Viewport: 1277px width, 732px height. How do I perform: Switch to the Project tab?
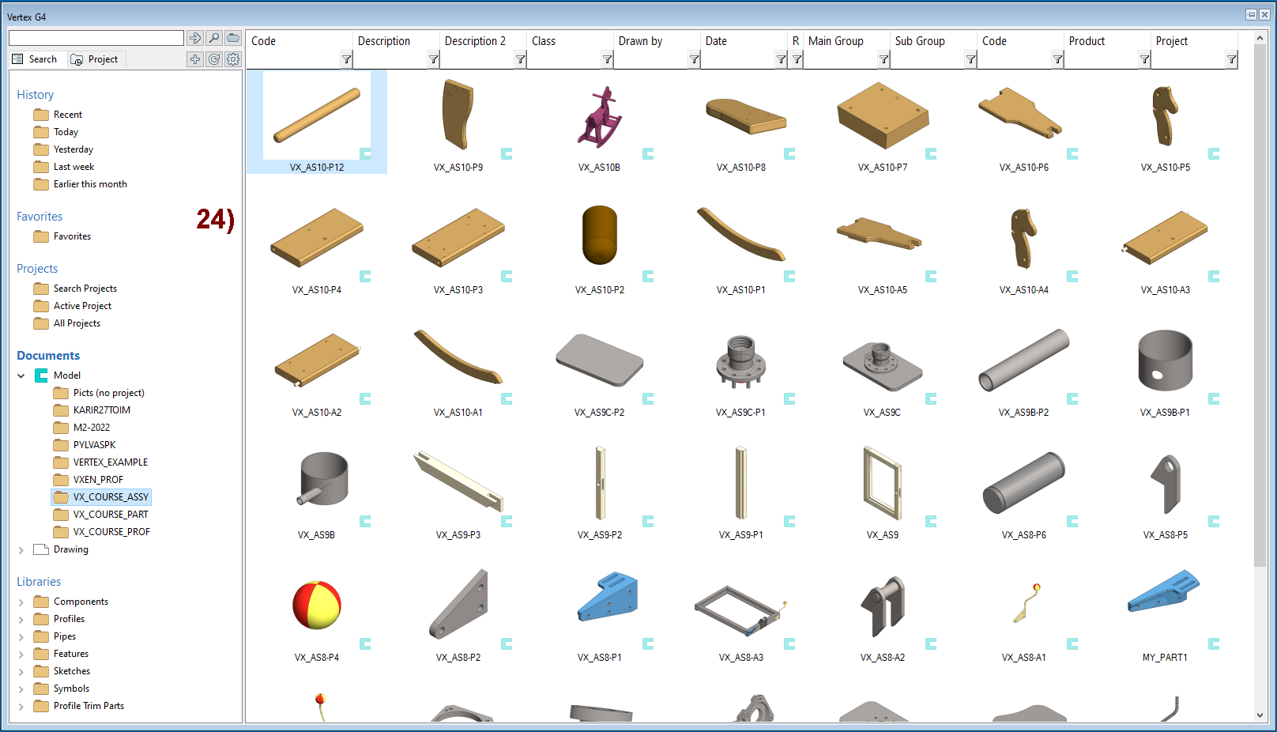click(x=95, y=59)
